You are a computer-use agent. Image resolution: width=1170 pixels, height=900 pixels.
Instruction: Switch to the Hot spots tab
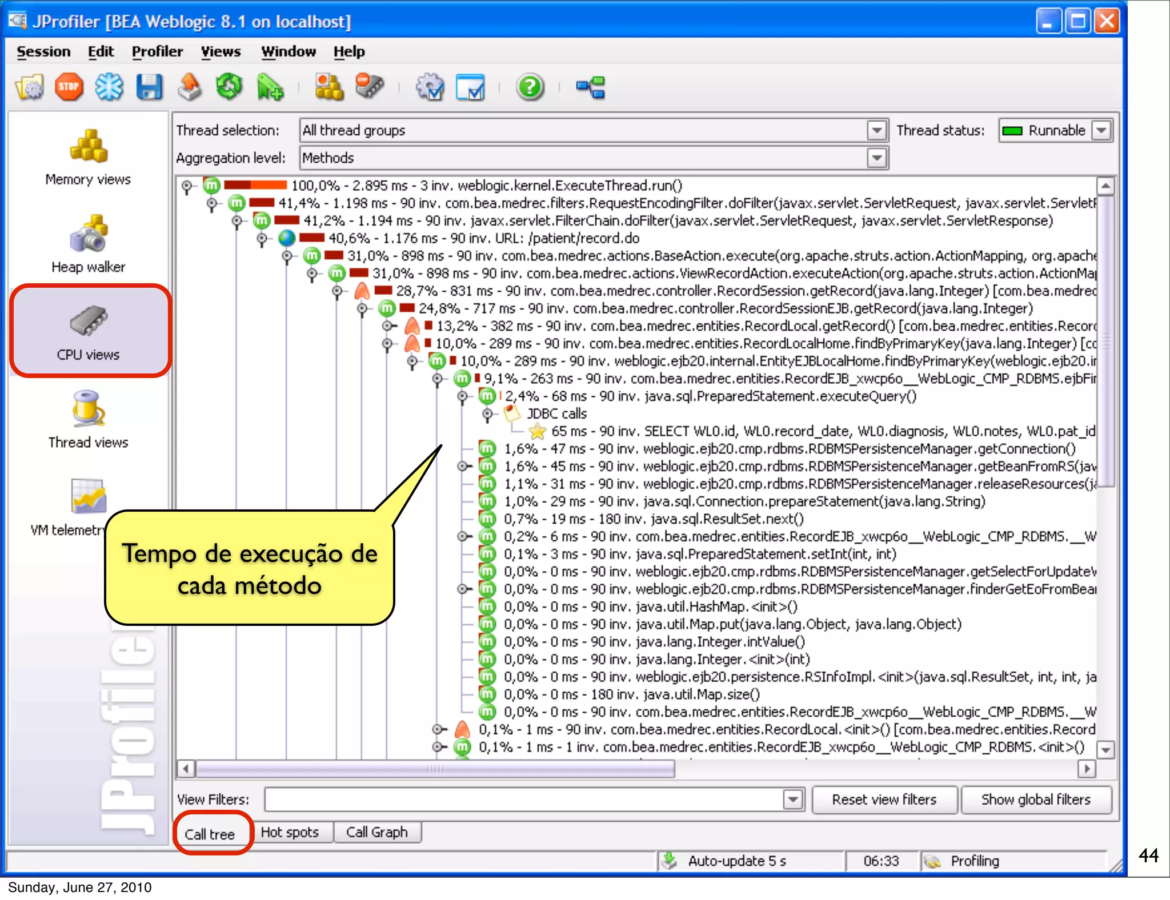click(x=290, y=832)
